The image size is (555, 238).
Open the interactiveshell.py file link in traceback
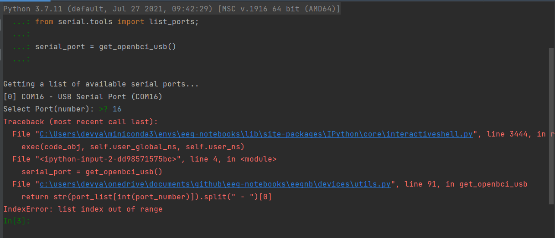point(256,134)
